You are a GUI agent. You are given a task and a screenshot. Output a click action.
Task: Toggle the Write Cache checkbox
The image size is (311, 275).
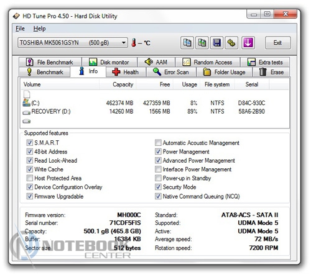(x=30, y=169)
